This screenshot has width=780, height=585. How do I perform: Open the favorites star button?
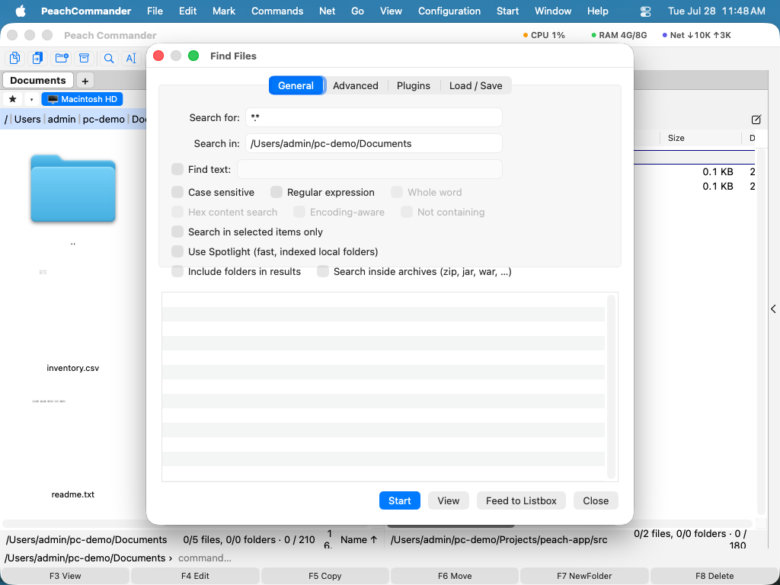point(13,99)
